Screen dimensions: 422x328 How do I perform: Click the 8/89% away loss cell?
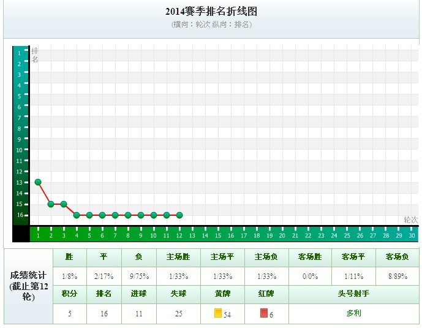tap(398, 277)
